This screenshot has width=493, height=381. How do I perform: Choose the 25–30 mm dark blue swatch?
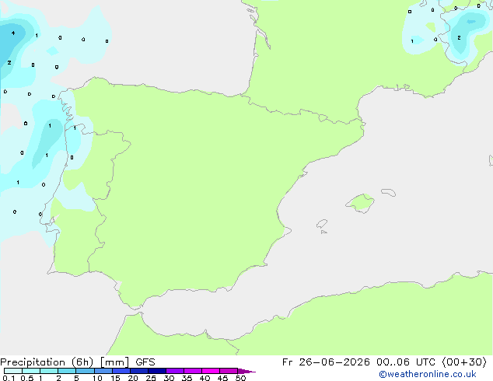(157, 371)
